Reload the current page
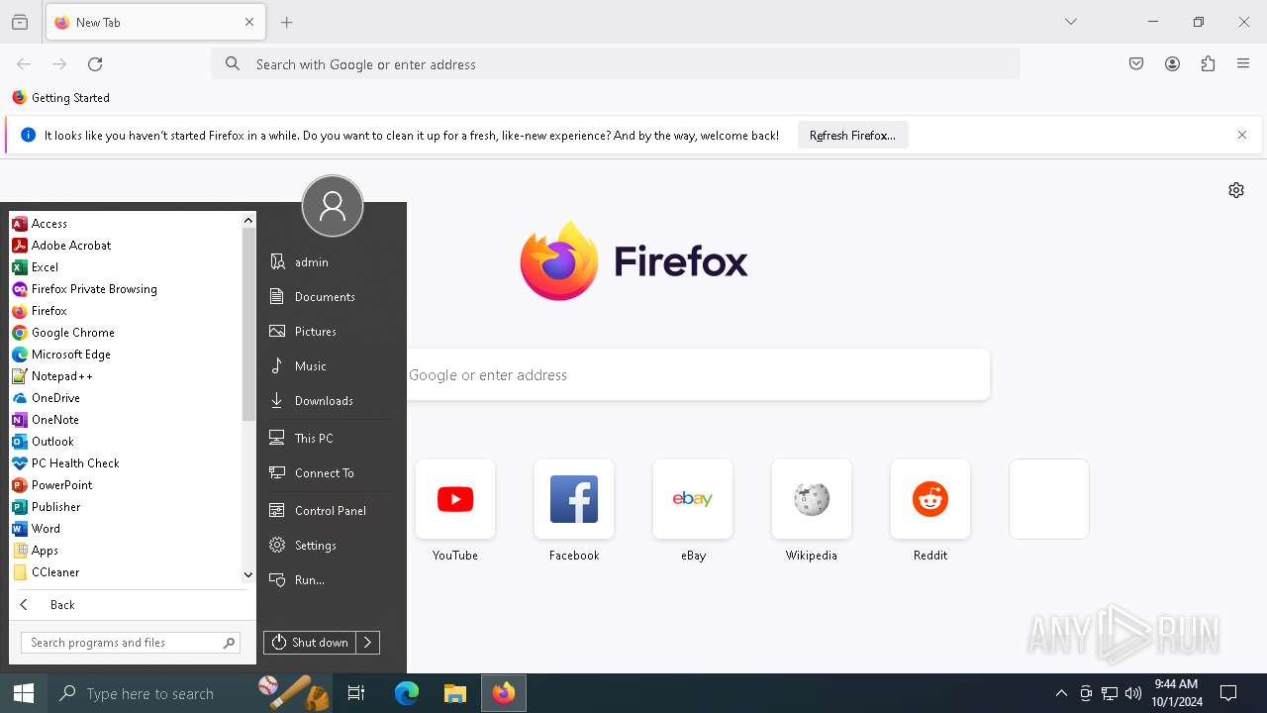This screenshot has width=1267, height=713. 95,64
